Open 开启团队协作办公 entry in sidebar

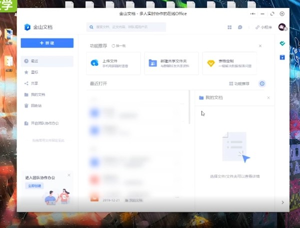(47, 123)
